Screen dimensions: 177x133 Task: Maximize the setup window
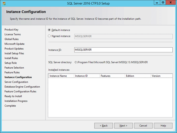click(163, 2)
